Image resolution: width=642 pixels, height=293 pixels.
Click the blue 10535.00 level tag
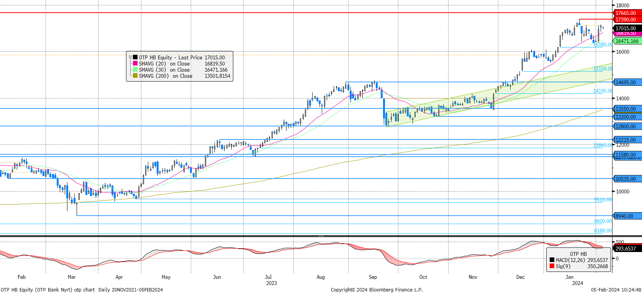point(627,179)
